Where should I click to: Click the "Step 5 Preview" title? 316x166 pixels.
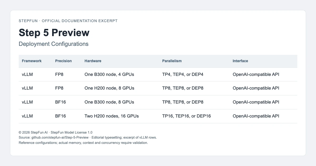54,33
